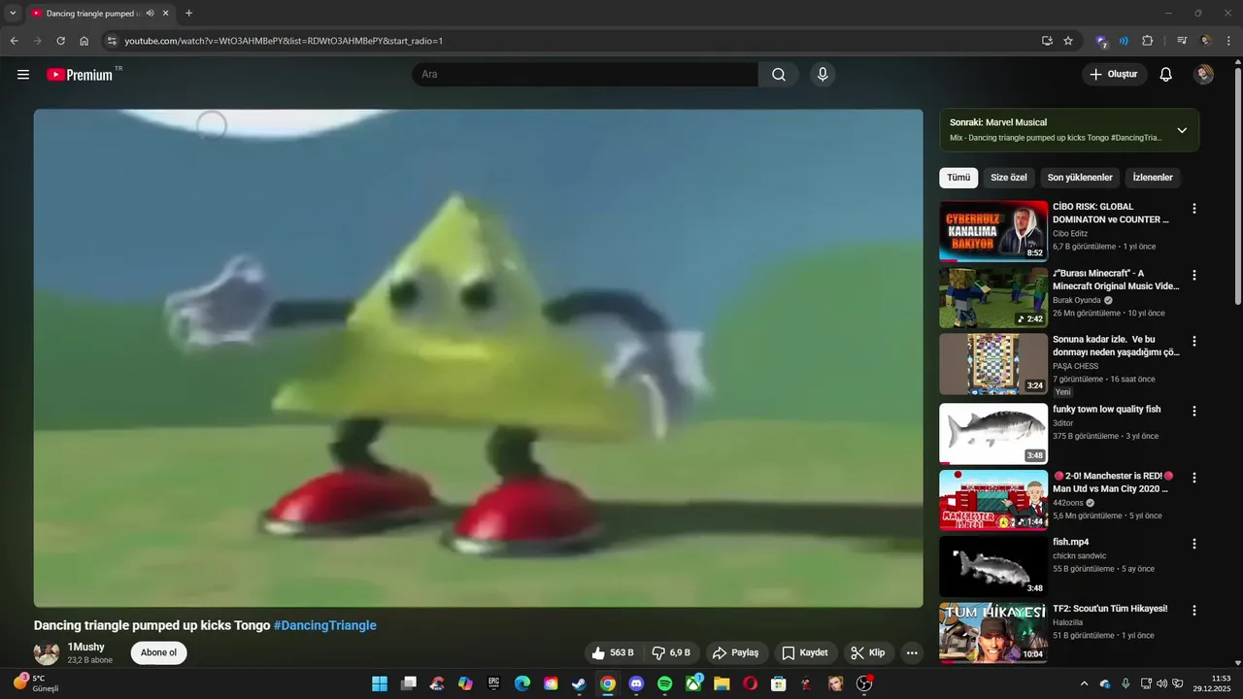
Task: Click the Paylaş share button
Action: point(737,653)
